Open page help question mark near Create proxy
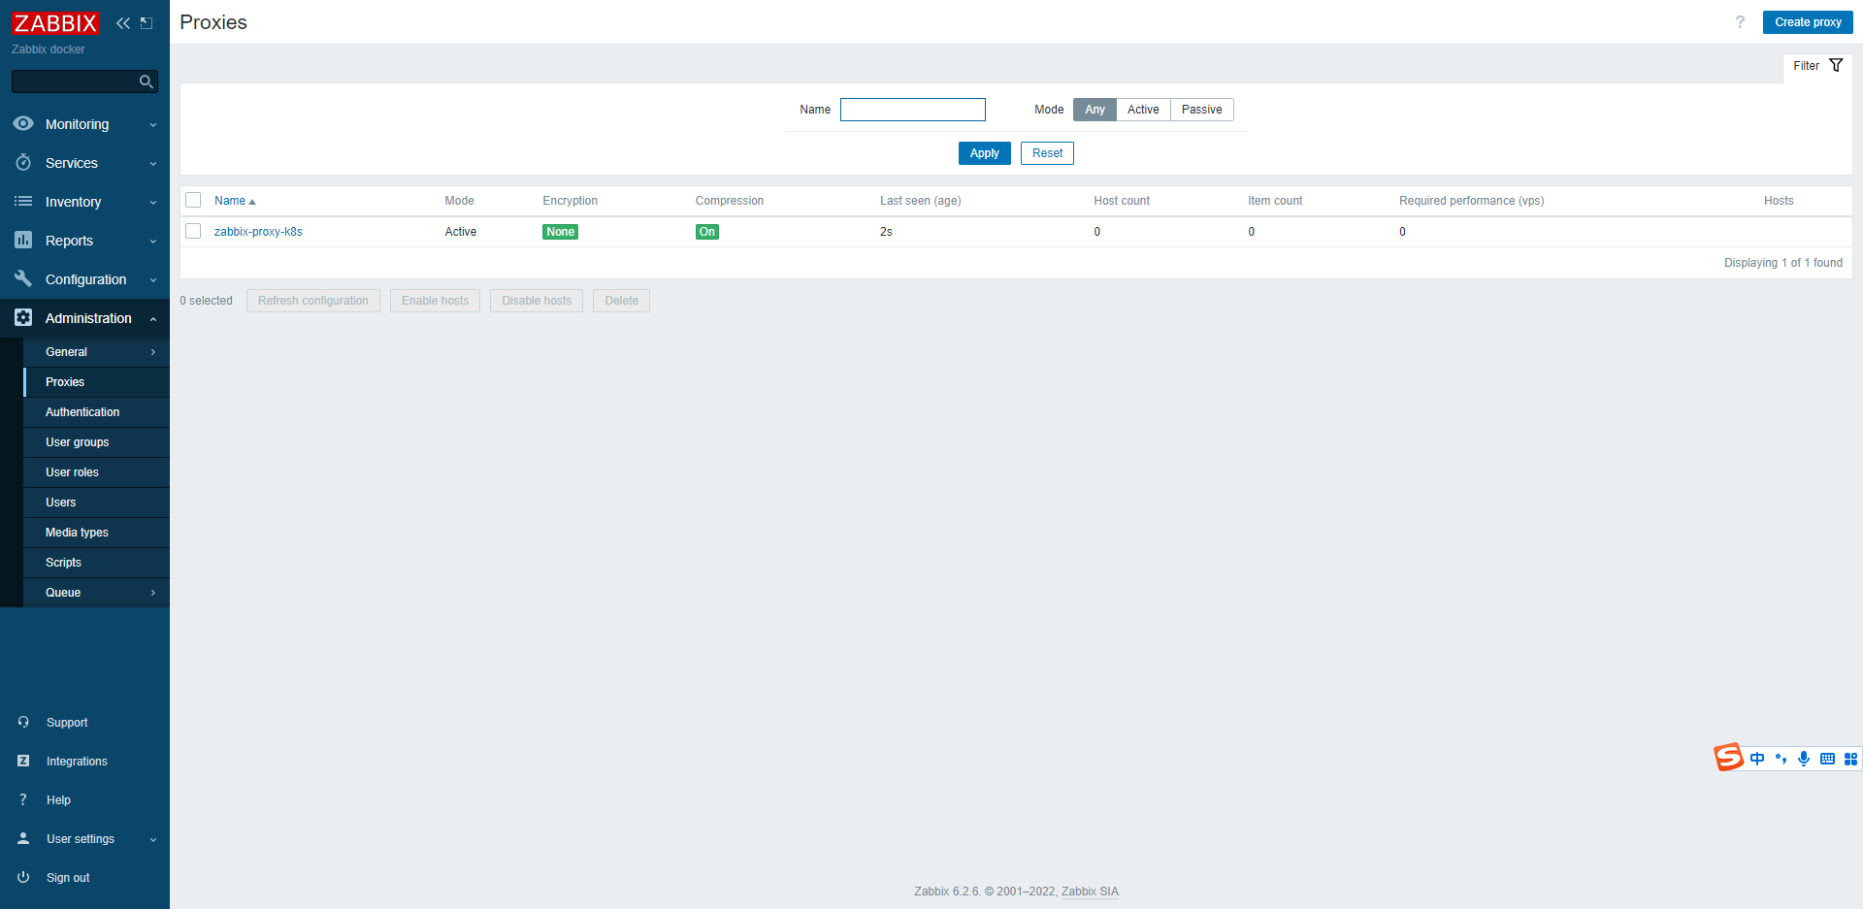The image size is (1863, 909). [x=1740, y=22]
